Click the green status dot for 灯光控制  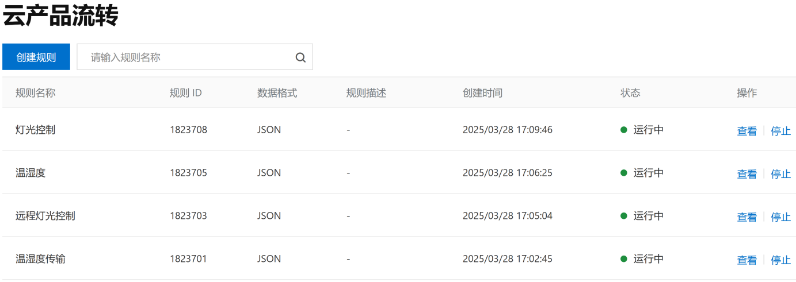point(623,130)
